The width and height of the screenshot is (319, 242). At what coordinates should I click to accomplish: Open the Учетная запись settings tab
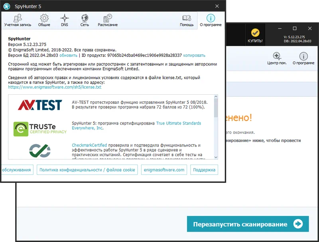(x=18, y=20)
